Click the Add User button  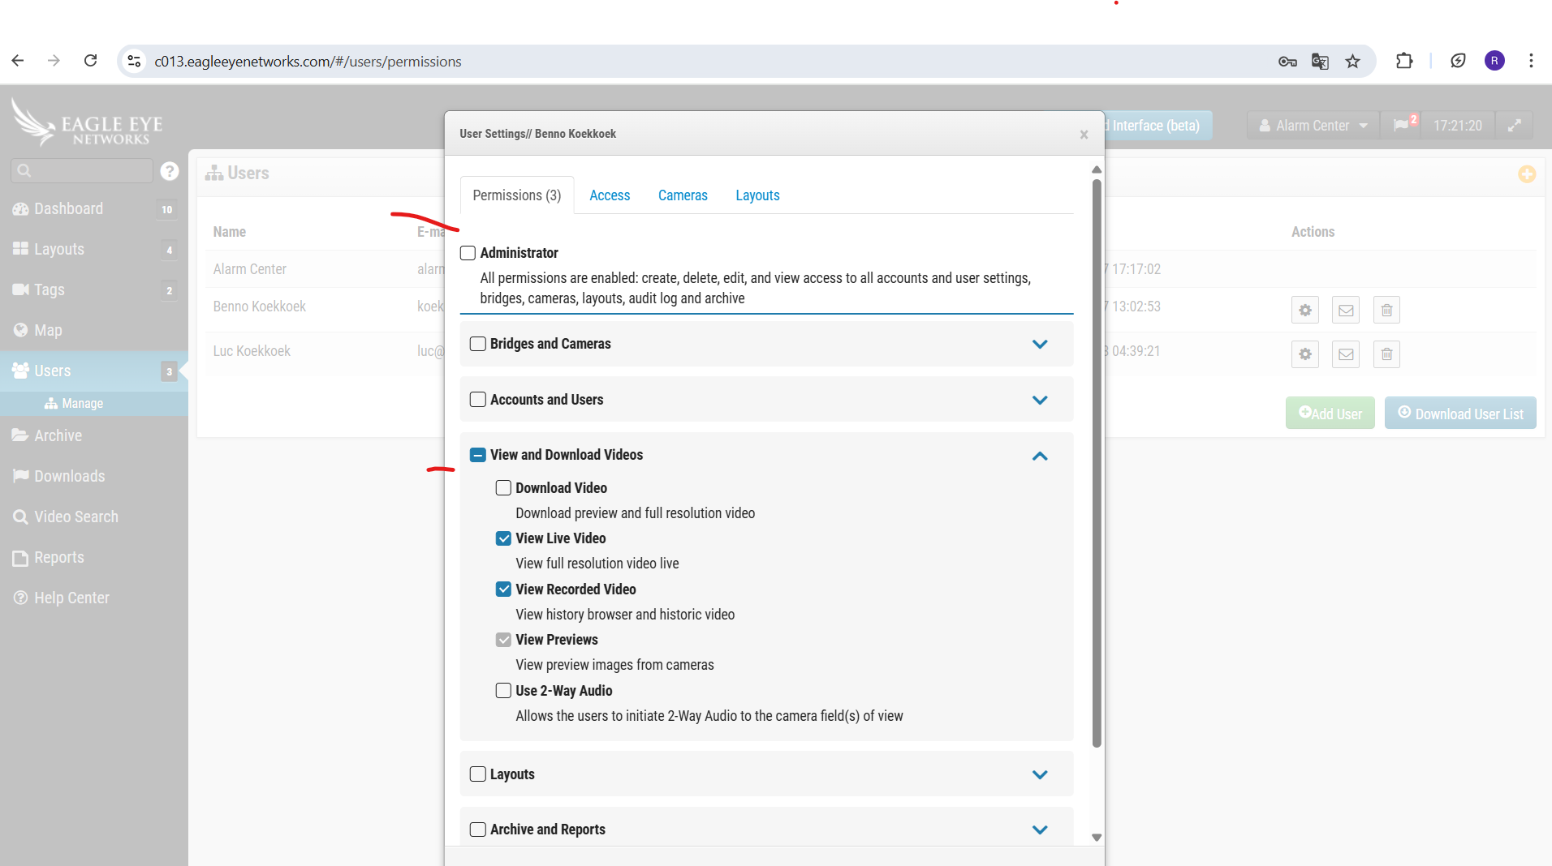(x=1330, y=413)
